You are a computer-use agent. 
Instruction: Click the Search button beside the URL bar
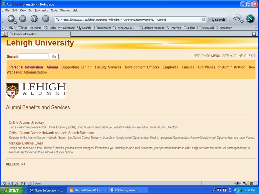pyautogui.click(x=218, y=19)
